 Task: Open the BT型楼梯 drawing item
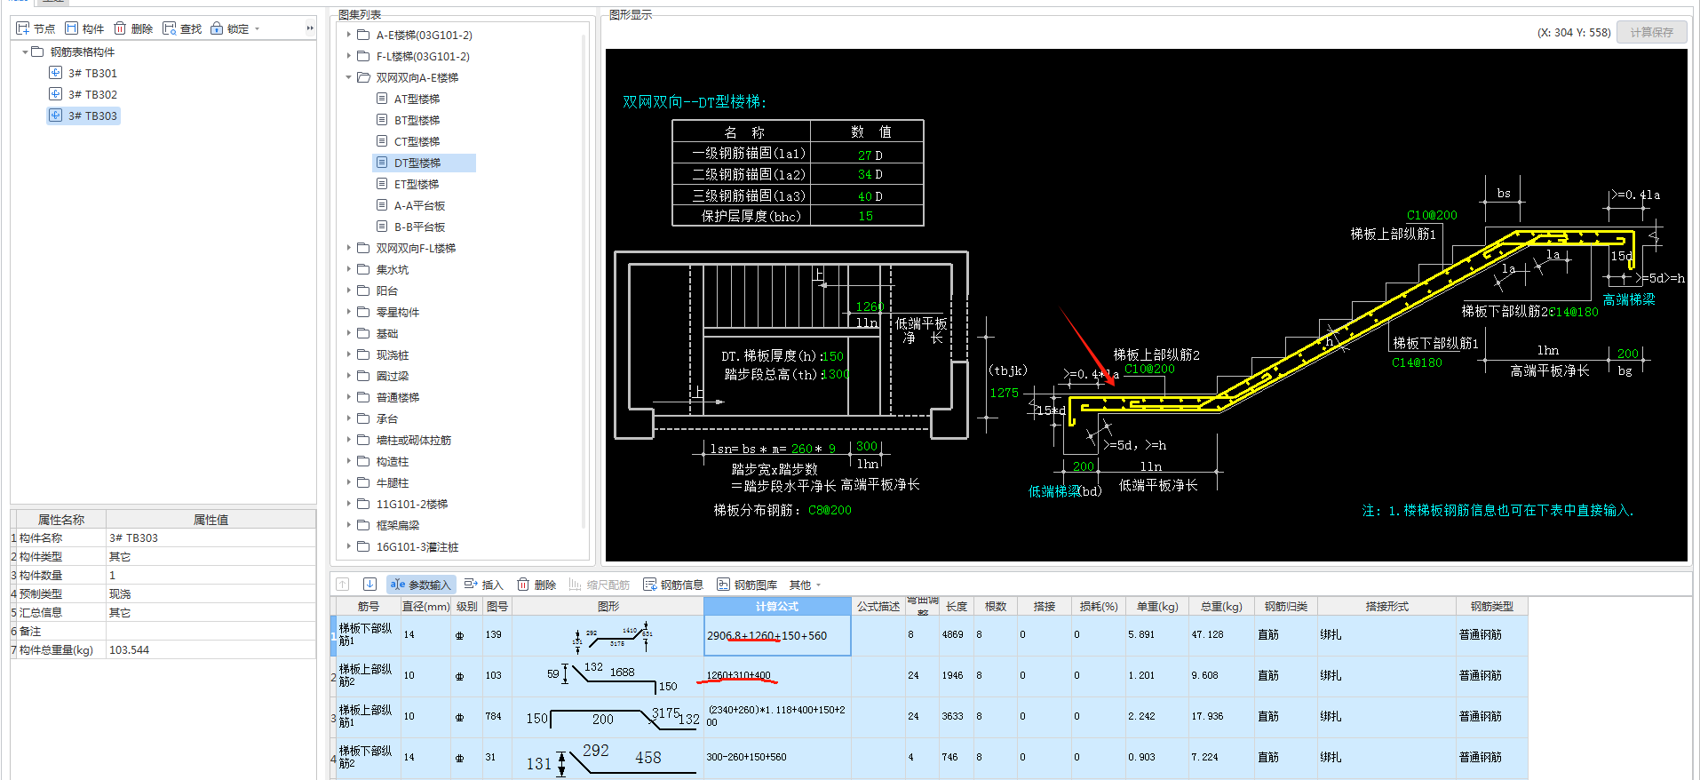coord(417,121)
